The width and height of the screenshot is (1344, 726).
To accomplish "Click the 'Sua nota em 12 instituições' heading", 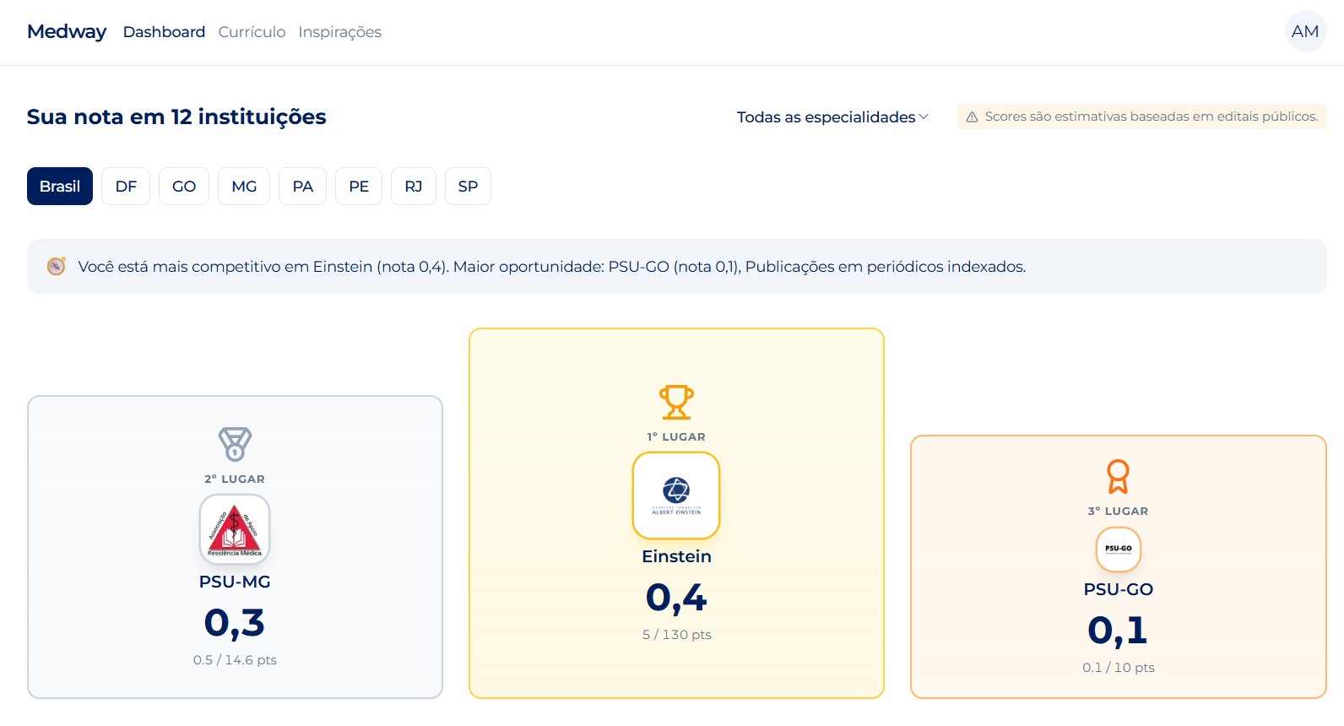I will (176, 116).
